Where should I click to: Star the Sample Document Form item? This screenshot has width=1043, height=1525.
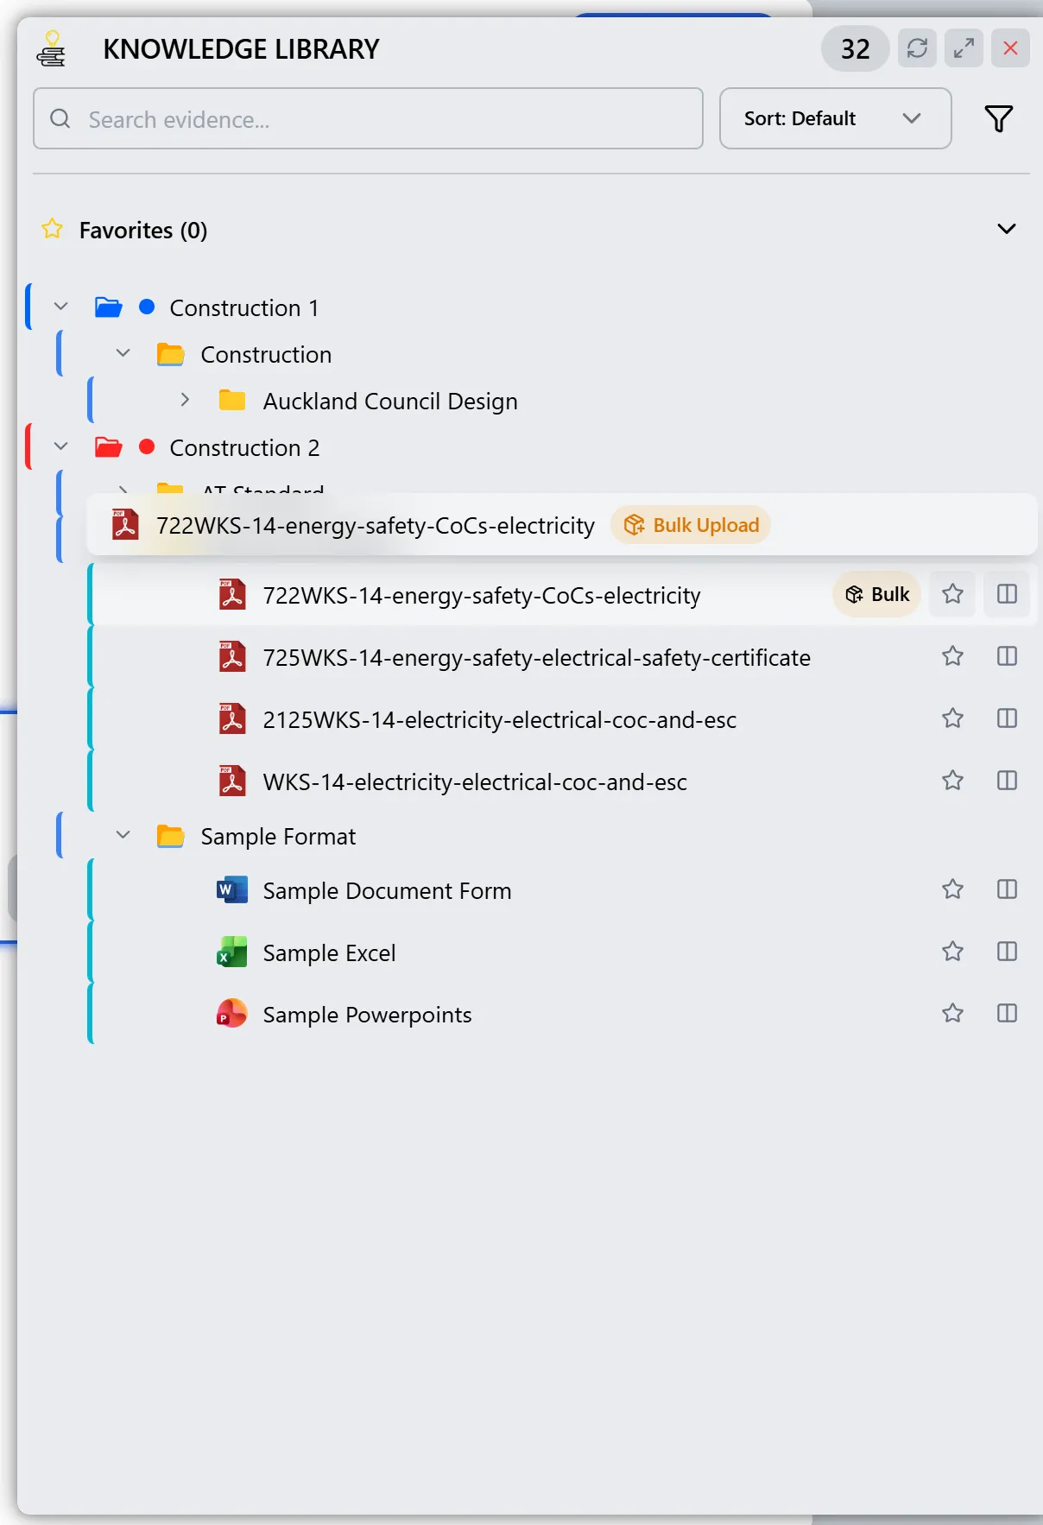(952, 889)
